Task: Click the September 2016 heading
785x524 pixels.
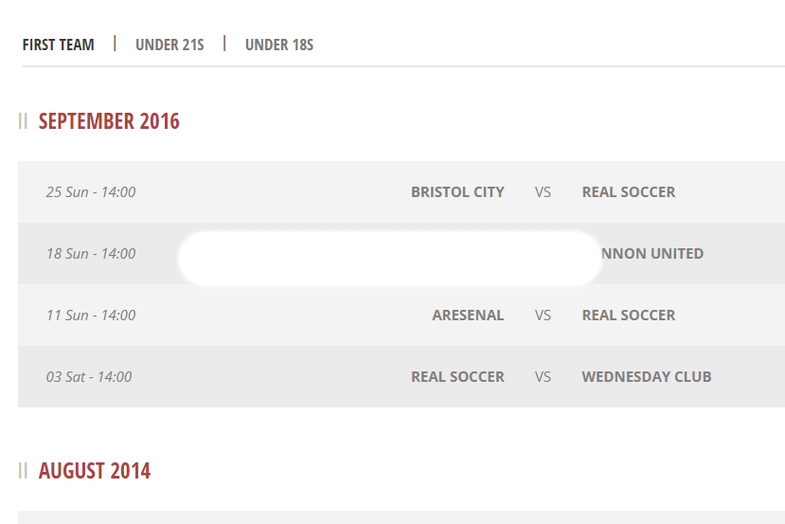Action: pos(109,121)
